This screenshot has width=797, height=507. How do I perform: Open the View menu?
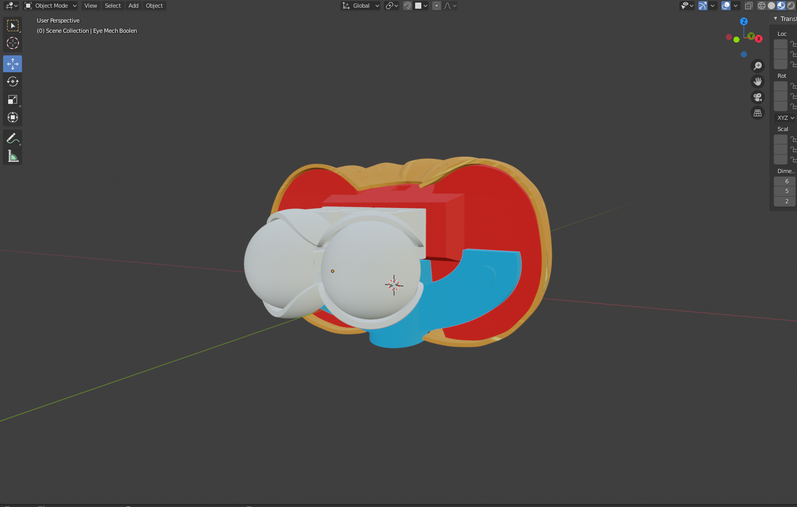91,6
